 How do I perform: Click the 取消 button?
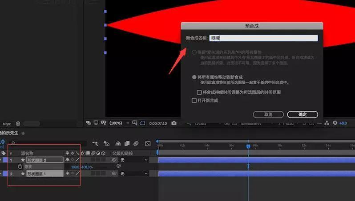click(x=268, y=114)
